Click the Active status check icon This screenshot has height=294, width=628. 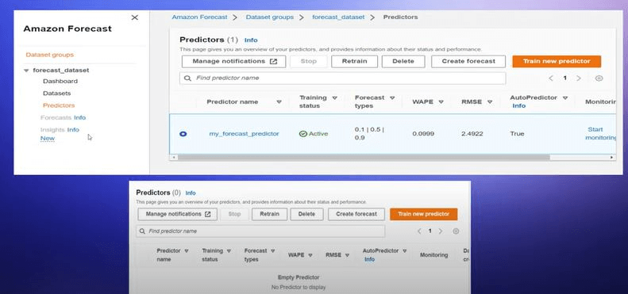click(x=303, y=134)
